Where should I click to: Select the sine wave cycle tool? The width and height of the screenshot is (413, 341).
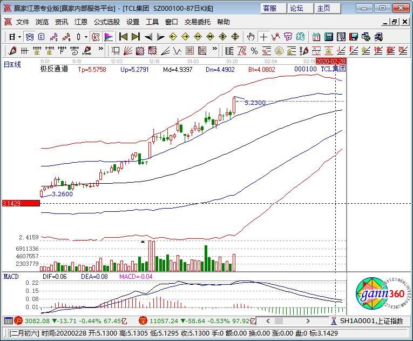[316, 51]
